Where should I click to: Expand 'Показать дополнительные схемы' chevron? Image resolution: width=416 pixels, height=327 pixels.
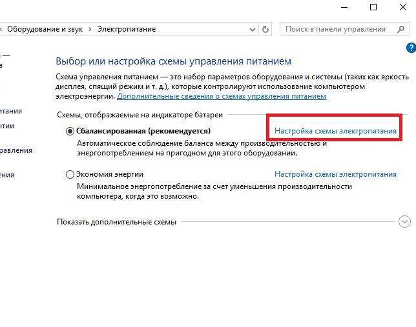404,221
